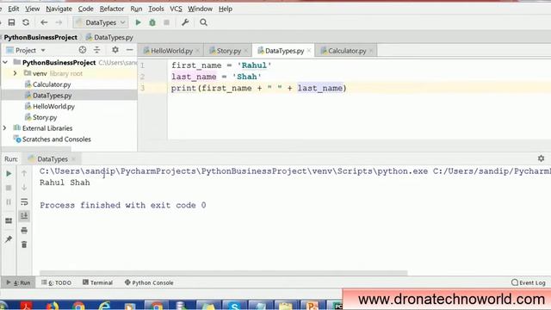The height and width of the screenshot is (310, 551).
Task: Open the Edit menu
Action: pos(14,9)
